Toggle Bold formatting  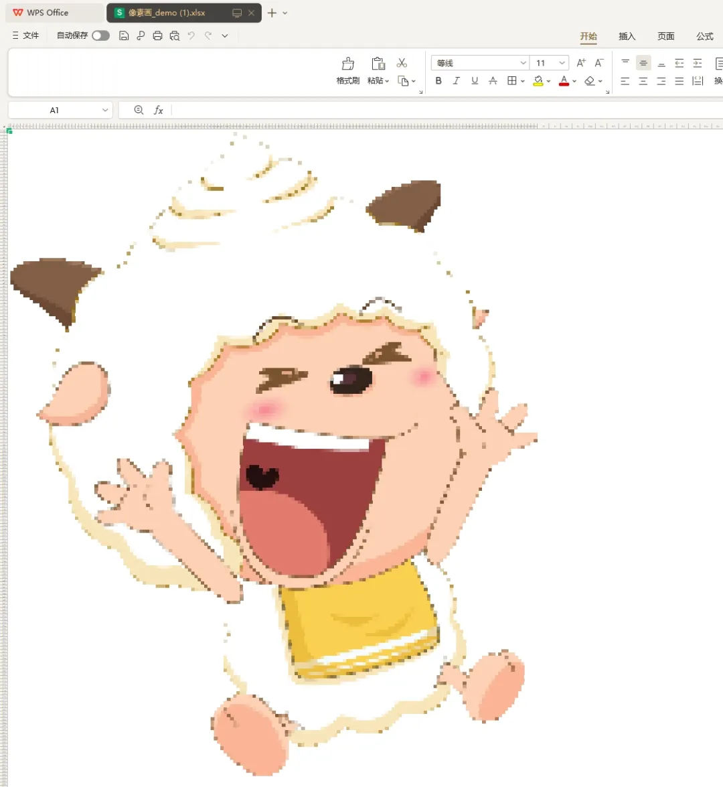(x=438, y=81)
